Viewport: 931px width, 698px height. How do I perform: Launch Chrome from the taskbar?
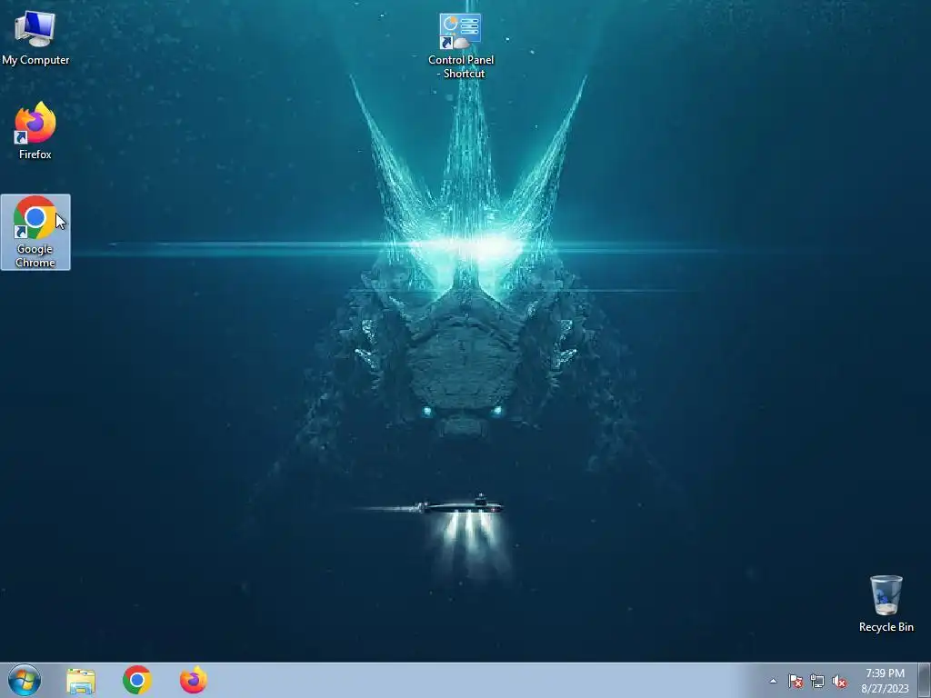coord(137,680)
